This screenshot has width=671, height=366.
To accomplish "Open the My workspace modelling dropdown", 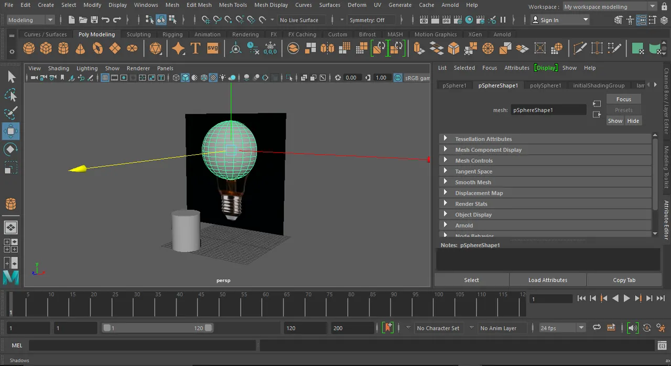I will (609, 7).
